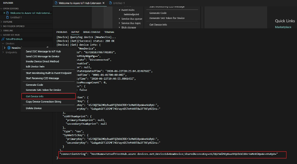Switch to the Problems panel tab

(62, 32)
